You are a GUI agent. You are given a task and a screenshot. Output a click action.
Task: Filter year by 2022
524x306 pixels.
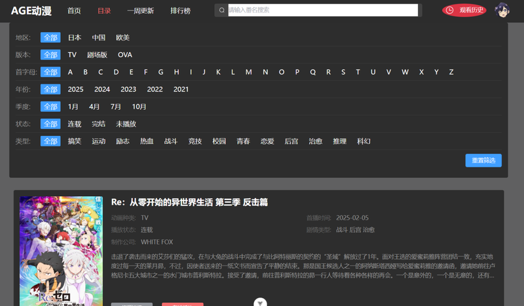click(155, 90)
